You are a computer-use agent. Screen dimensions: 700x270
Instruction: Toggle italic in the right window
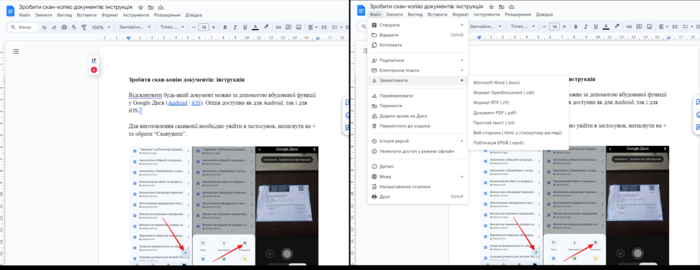[586, 27]
